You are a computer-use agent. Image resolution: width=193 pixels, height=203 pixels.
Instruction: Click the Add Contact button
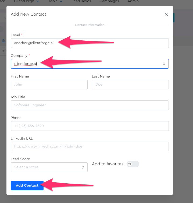tap(27, 185)
